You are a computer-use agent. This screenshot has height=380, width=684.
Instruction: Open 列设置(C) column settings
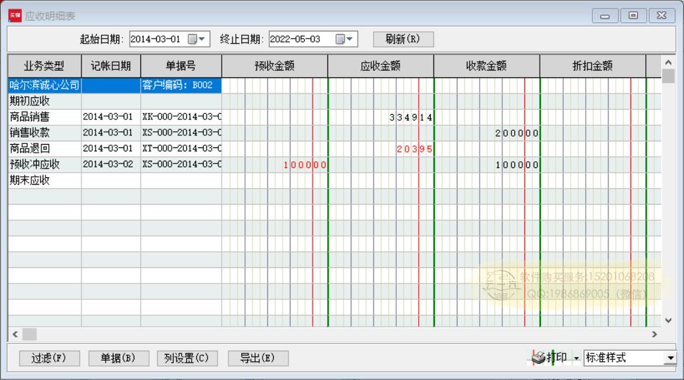(187, 358)
